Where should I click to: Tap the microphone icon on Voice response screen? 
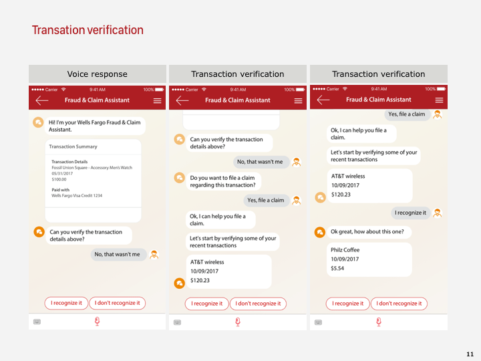pyautogui.click(x=97, y=322)
